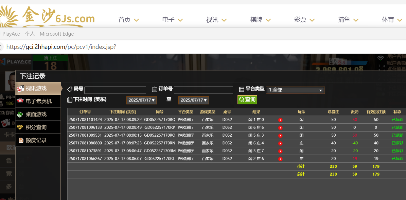
Task: Open the start date picker 2025/07/17
Action: (x=141, y=100)
